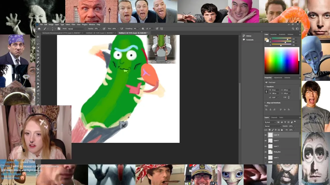
Task: Hide Layer 10 visibility eye
Action: [x=266, y=135]
